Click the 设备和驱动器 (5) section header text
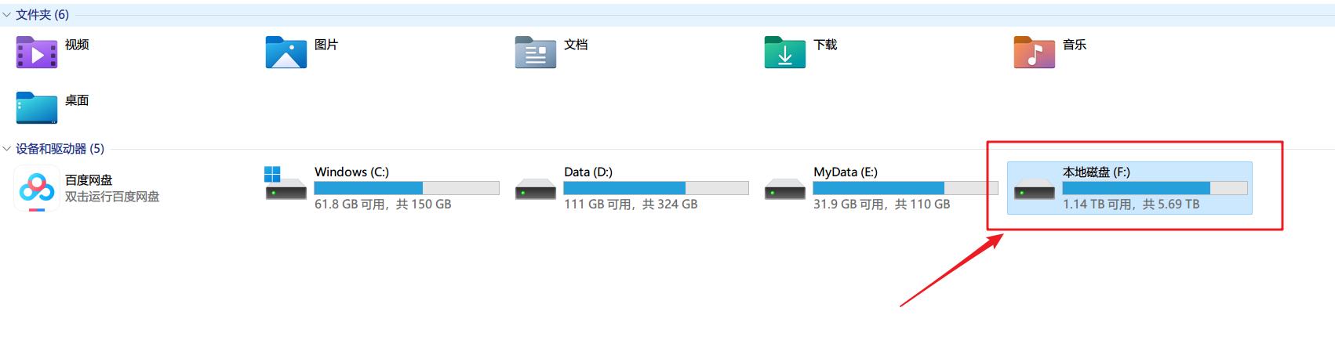This screenshot has height=362, width=1335. coord(60,149)
